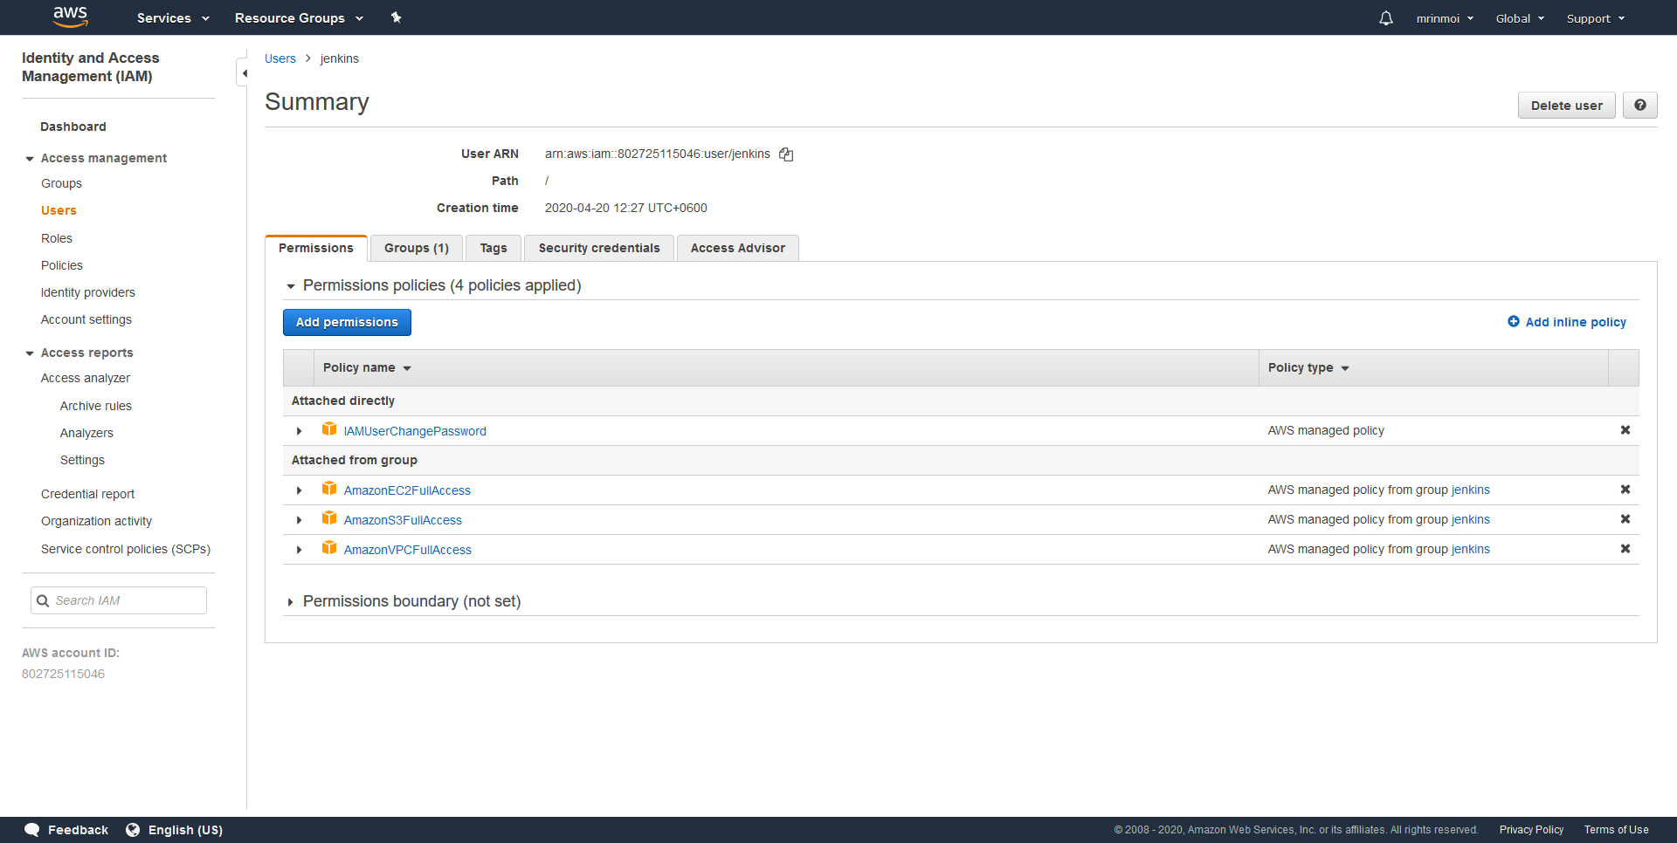Click the AmazonEC2FullAccess policy box icon
Viewport: 1677px width, 843px height.
[x=329, y=489]
